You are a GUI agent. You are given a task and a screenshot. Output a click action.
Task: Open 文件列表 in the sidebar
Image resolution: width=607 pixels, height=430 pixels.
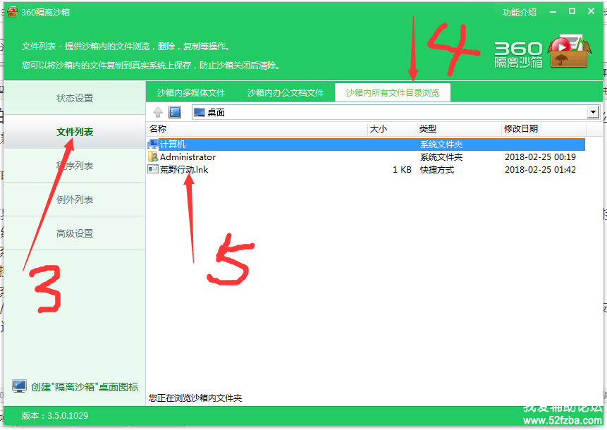point(75,132)
